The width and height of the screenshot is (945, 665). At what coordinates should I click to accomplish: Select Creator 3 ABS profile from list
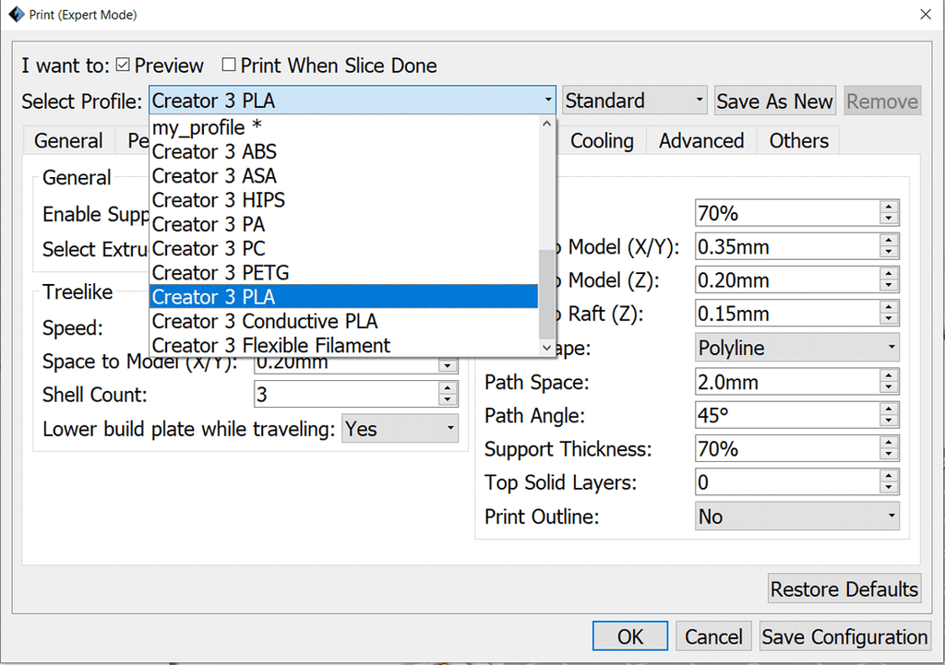click(214, 151)
